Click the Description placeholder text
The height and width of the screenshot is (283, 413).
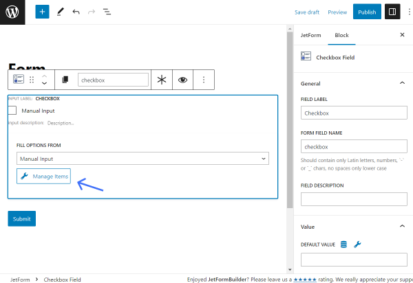[x=61, y=123]
